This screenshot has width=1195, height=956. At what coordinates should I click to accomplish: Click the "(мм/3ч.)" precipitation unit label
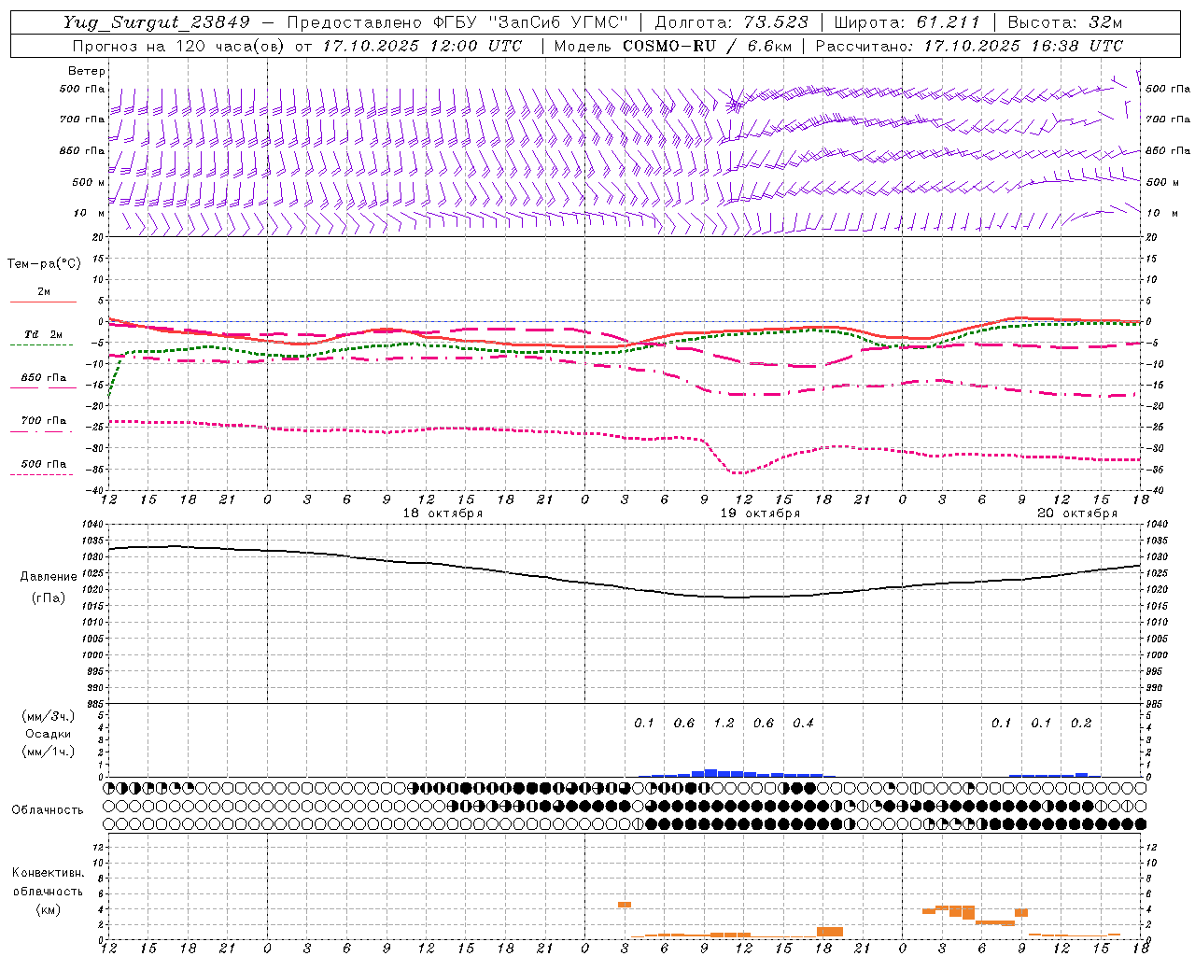(x=49, y=716)
